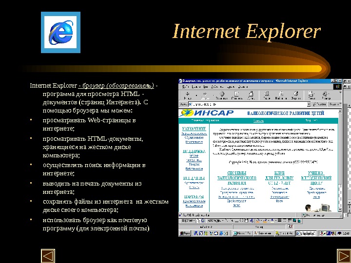Expand the Forward button history arrow
This screenshot has width=351, height=263.
[x=214, y=95]
